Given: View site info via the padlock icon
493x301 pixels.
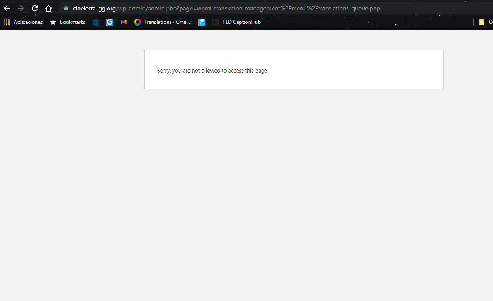Looking at the screenshot, I should coord(66,8).
